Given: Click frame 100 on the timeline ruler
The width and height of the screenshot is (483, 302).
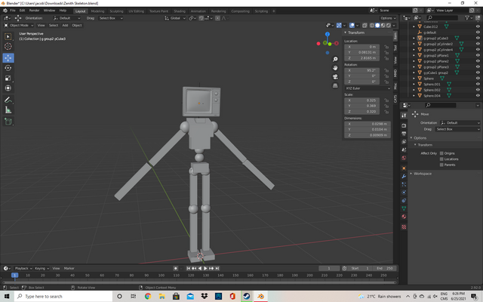Looking at the screenshot, I should coord(161,276).
